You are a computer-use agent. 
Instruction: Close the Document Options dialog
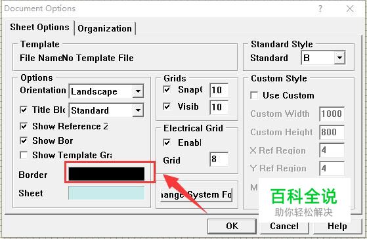(350, 9)
